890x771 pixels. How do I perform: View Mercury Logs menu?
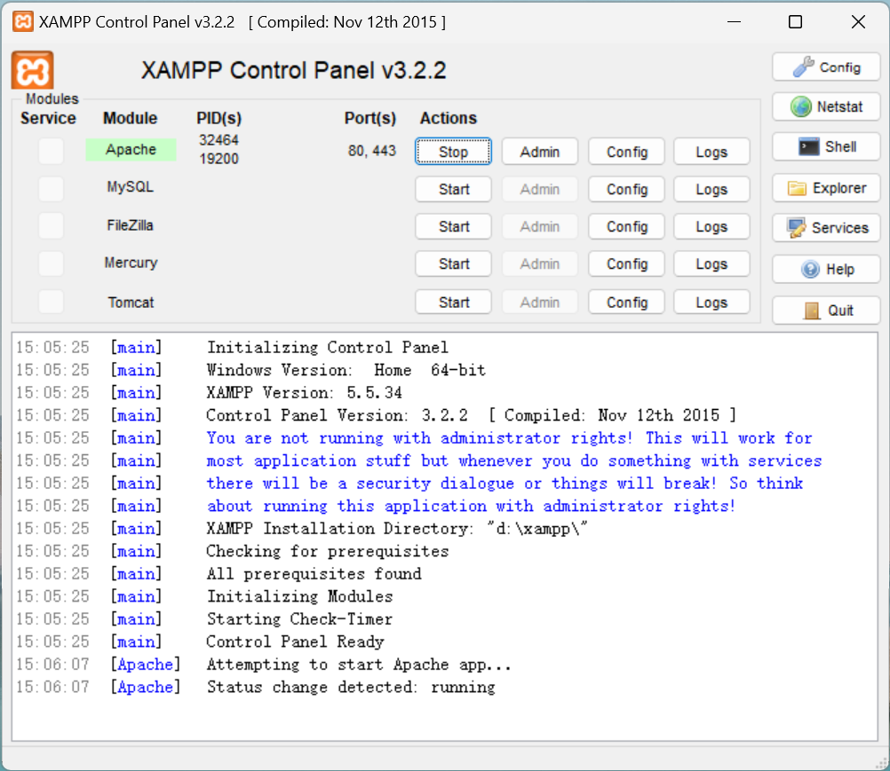pyautogui.click(x=711, y=264)
